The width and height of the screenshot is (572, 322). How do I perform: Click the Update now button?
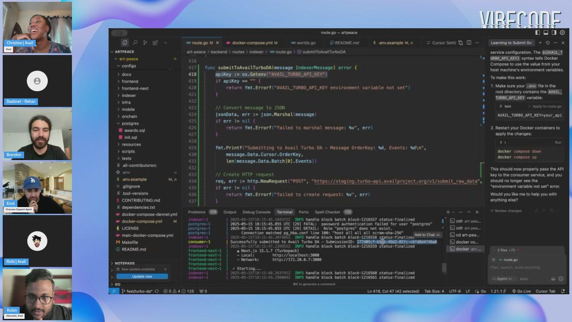(x=142, y=276)
